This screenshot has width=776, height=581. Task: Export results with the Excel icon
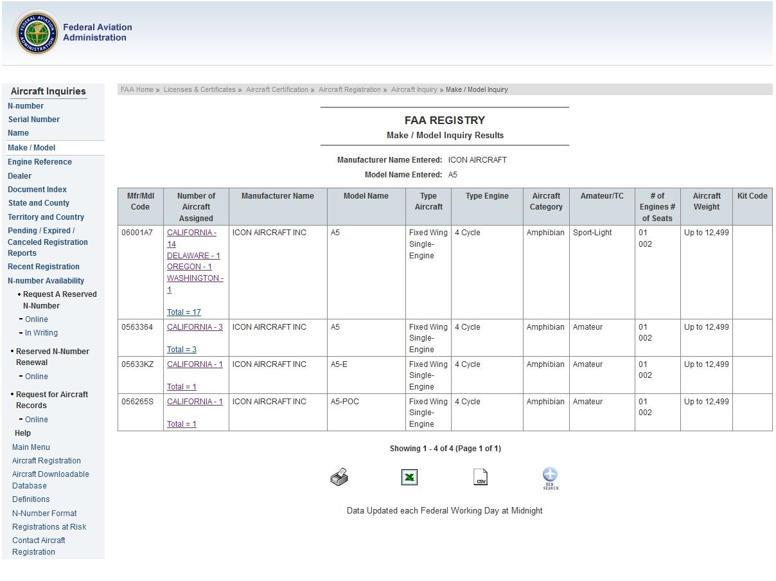click(409, 478)
